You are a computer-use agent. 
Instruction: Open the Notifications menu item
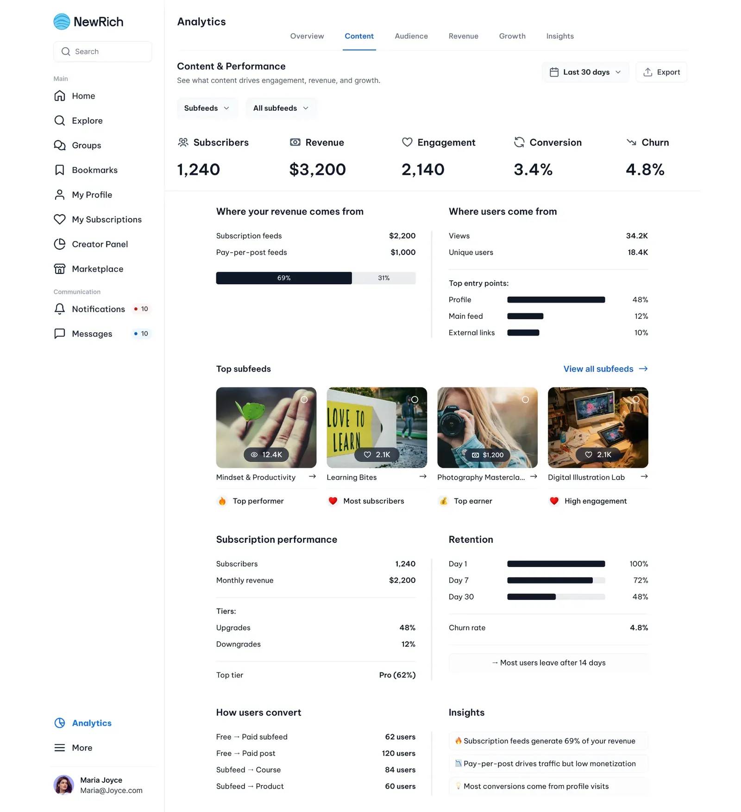point(102,309)
